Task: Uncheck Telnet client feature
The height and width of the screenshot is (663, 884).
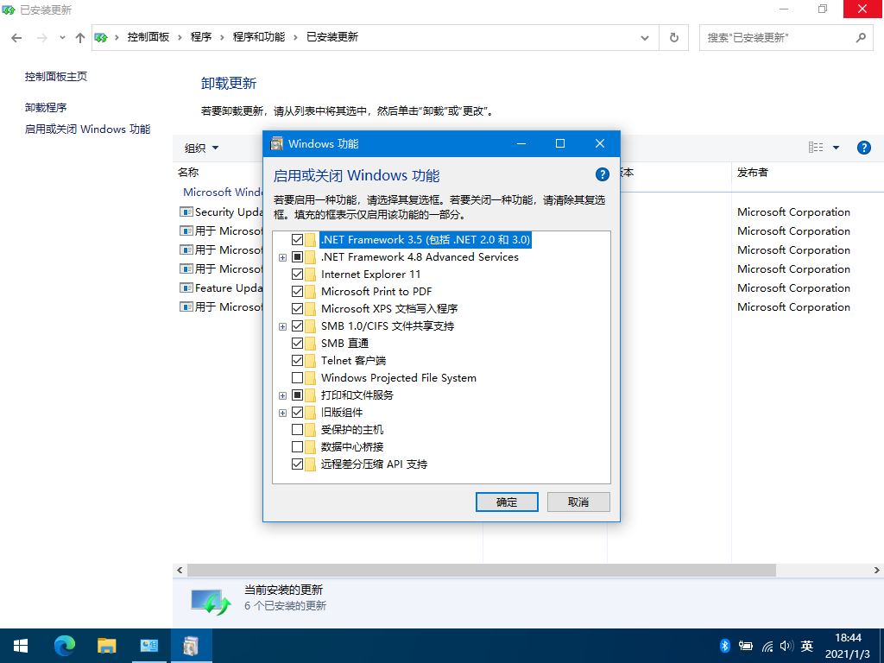Action: (x=297, y=361)
